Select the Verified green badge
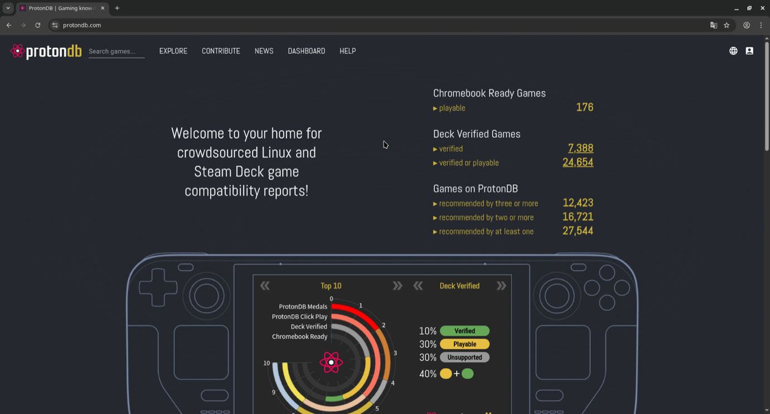The height and width of the screenshot is (414, 770). pyautogui.click(x=464, y=331)
